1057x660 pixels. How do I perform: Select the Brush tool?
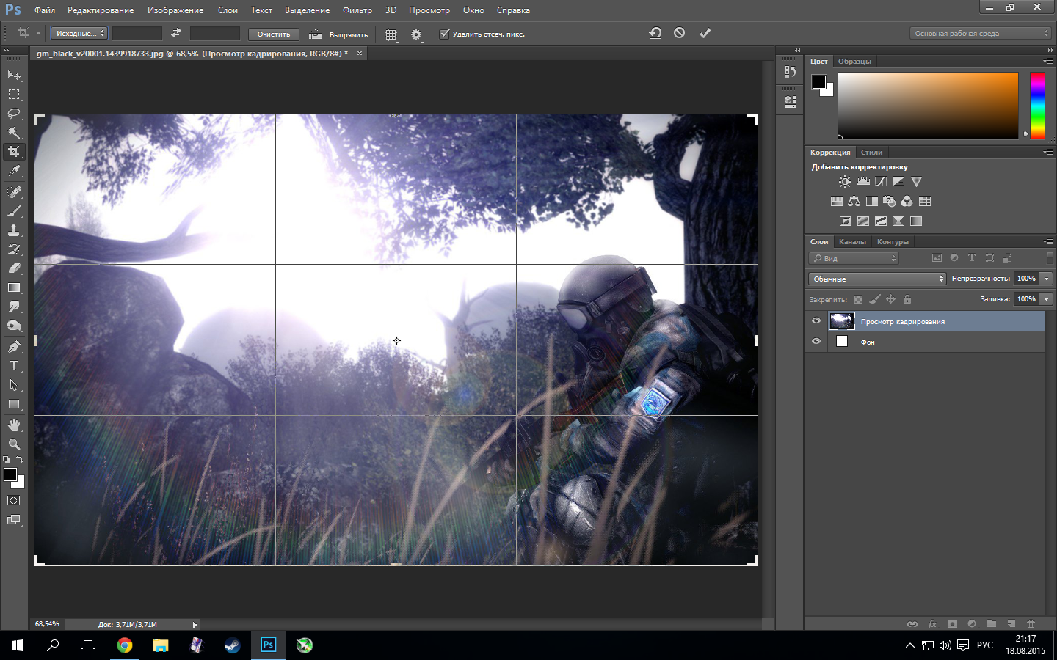pyautogui.click(x=14, y=211)
